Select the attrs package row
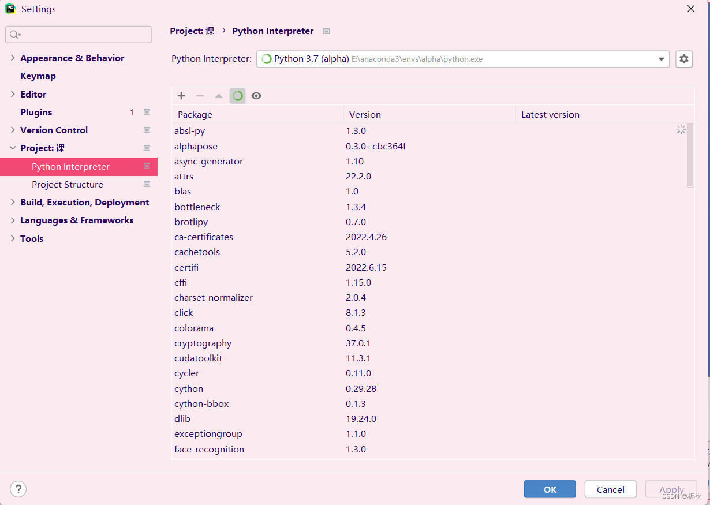 click(429, 176)
